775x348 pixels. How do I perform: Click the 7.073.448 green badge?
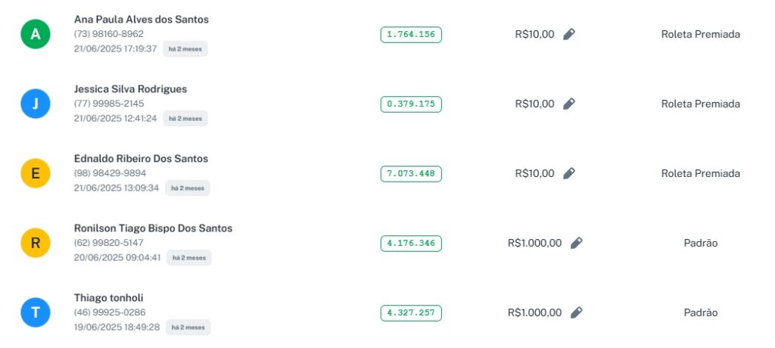[411, 173]
